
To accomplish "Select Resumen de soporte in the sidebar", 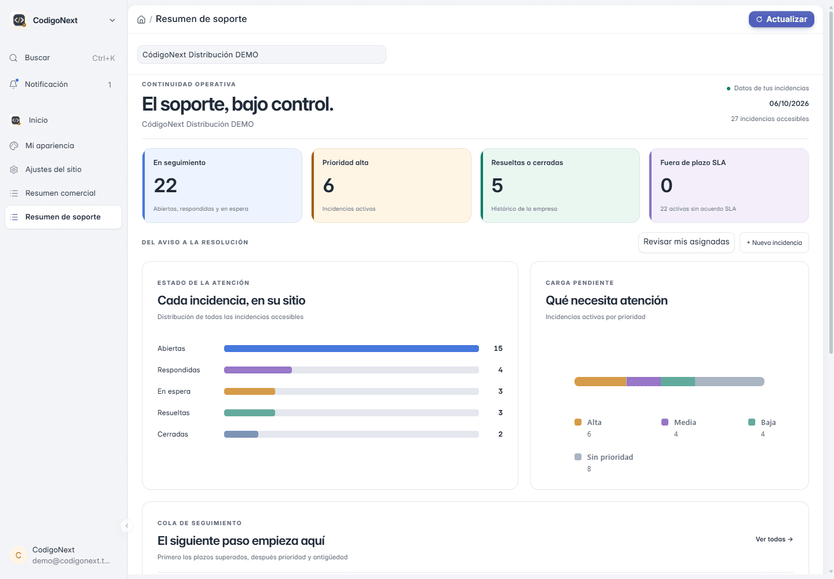I will 63,217.
